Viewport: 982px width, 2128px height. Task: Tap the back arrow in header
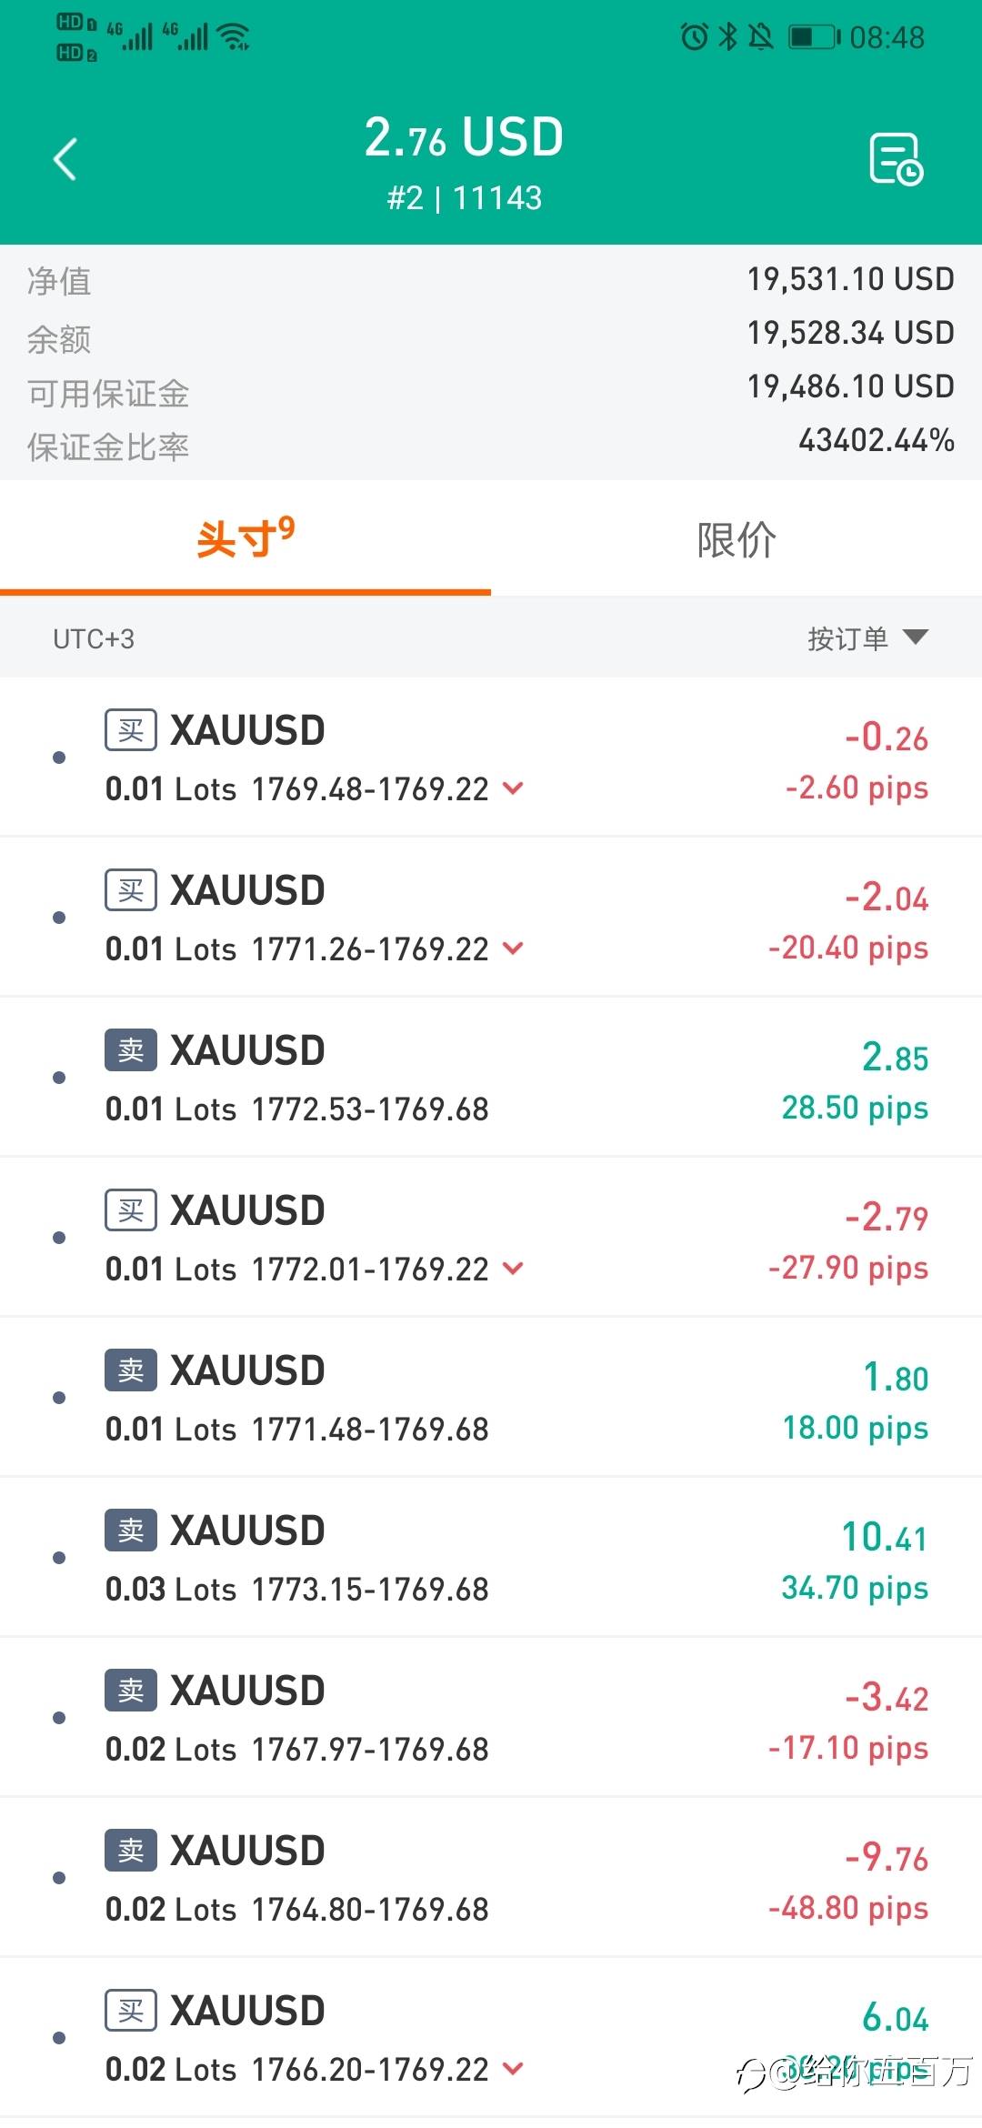click(x=65, y=160)
